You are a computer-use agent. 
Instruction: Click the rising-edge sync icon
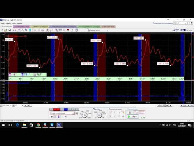111,112
